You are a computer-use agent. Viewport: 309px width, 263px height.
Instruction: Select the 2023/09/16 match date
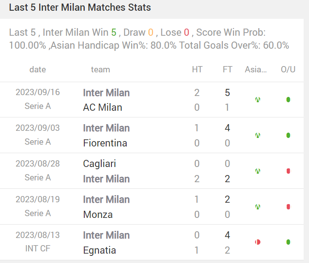coord(37,92)
